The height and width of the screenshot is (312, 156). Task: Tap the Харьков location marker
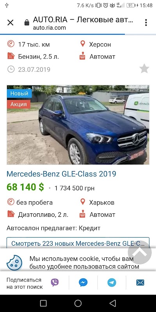[x=83, y=202]
